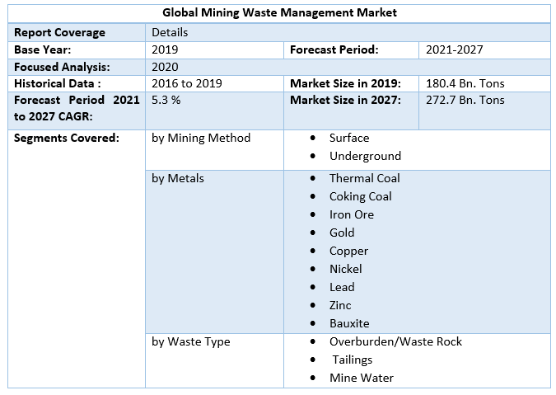
Task: Select the Mine Water bullet item
Action: click(361, 378)
